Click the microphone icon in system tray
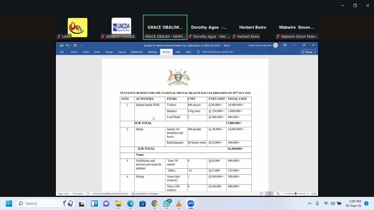Screen dimensions: 374x210 point(317,203)
